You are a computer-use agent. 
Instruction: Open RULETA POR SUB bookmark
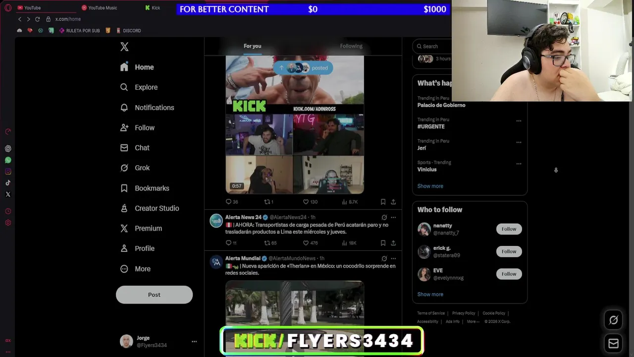pos(79,31)
